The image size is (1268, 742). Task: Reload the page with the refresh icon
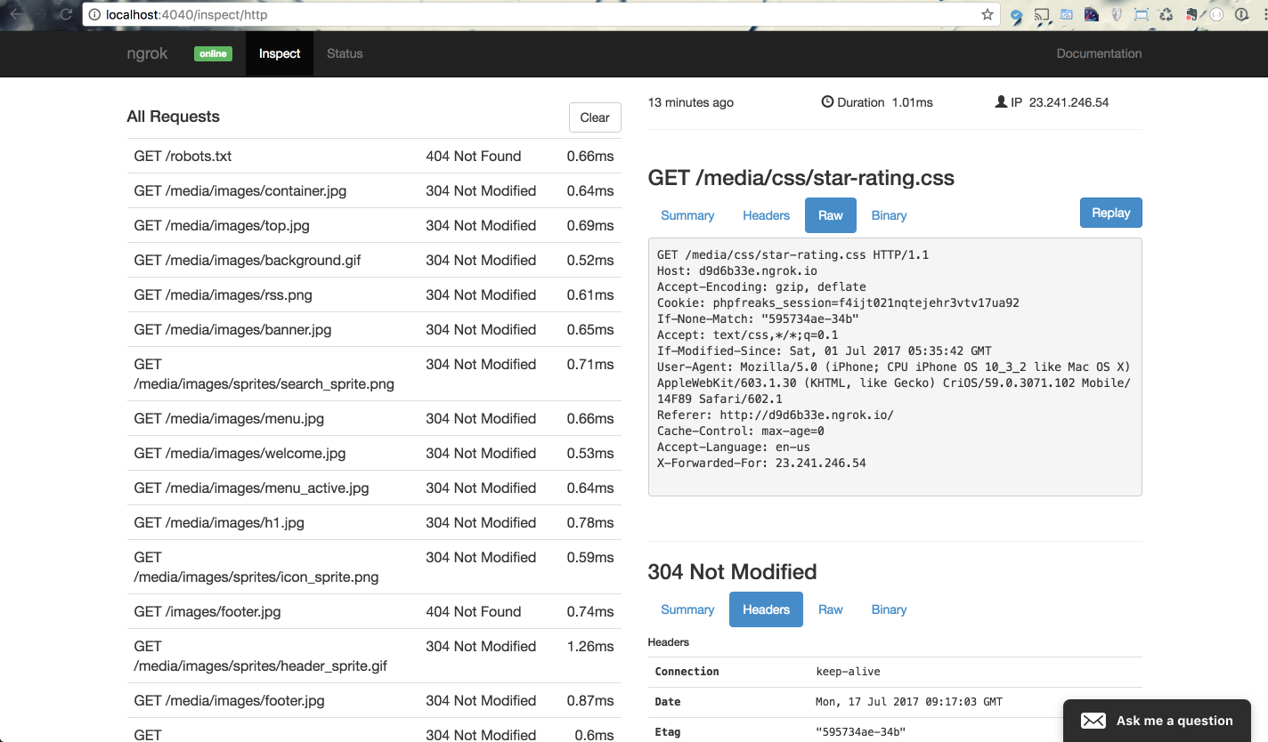(66, 14)
